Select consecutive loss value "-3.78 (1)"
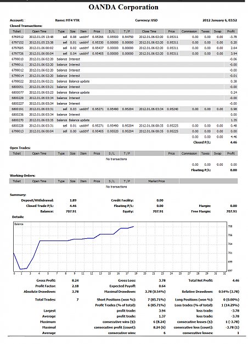 click(x=232, y=327)
